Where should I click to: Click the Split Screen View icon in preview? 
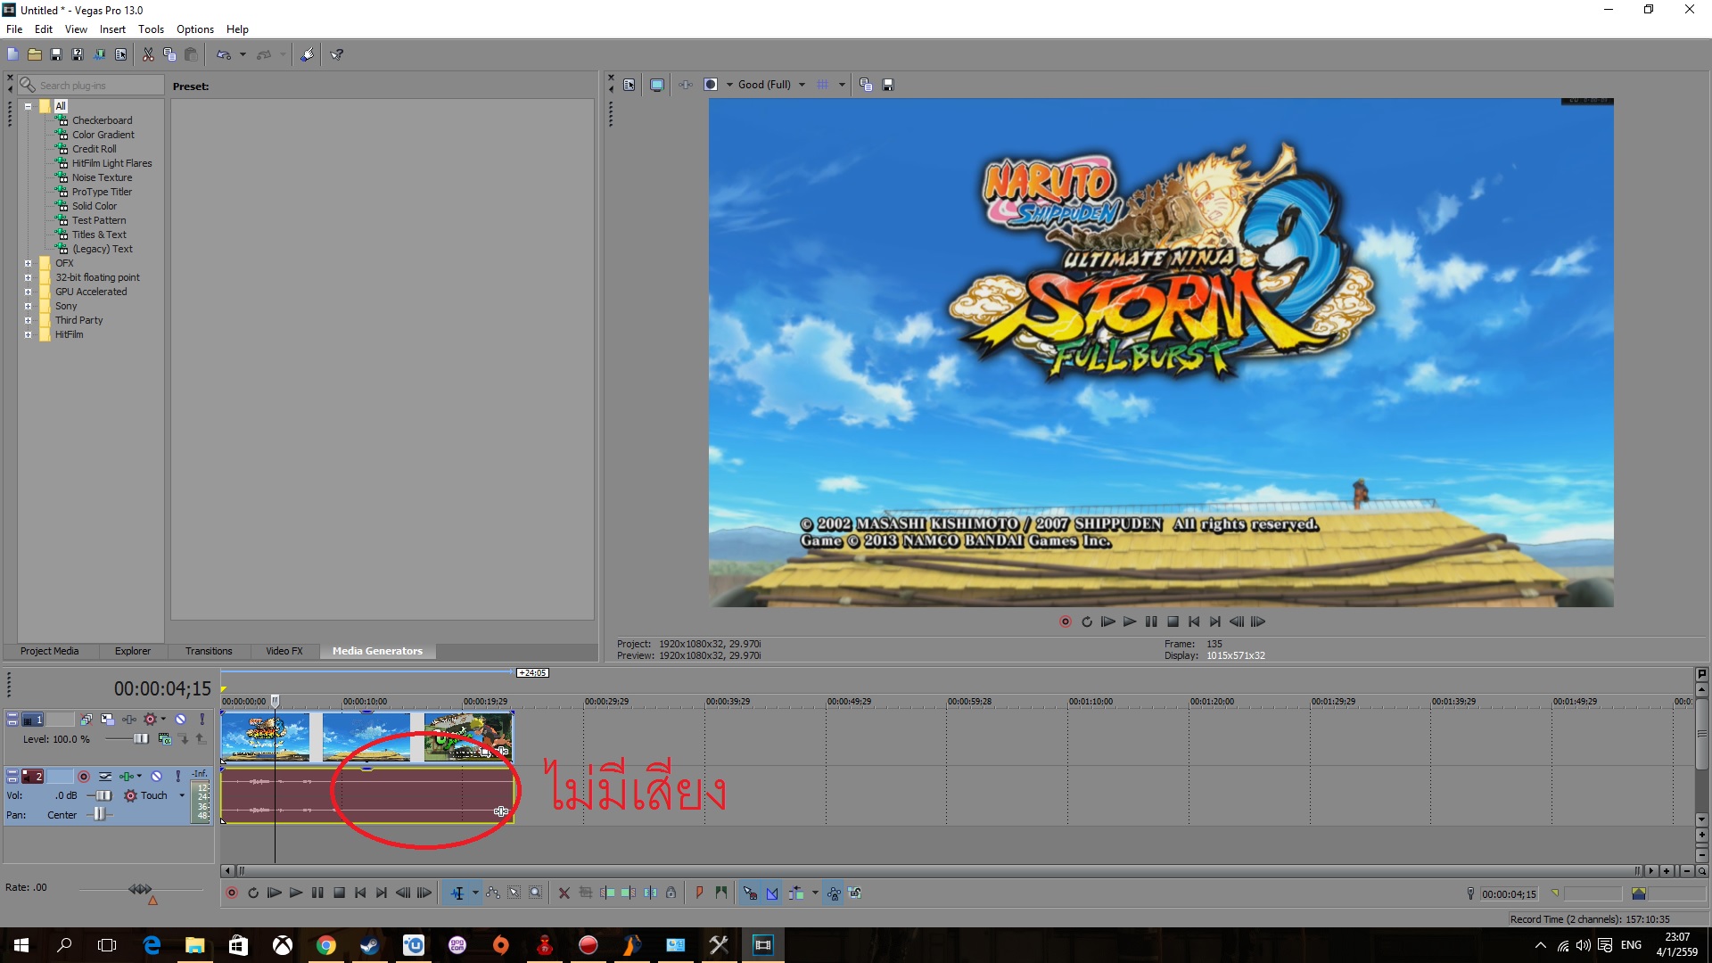tap(711, 85)
